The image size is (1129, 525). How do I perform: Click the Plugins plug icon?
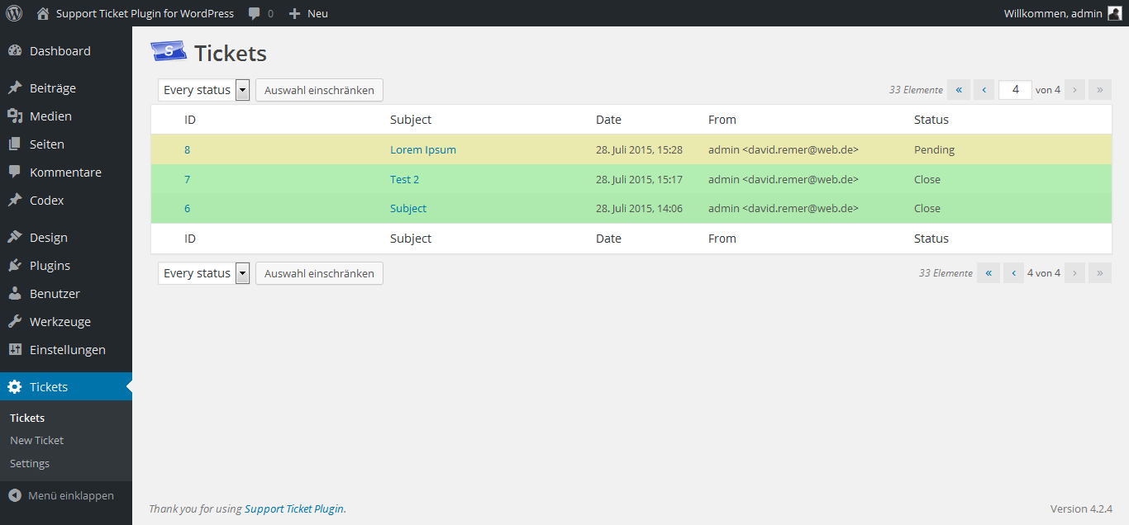[x=15, y=266]
